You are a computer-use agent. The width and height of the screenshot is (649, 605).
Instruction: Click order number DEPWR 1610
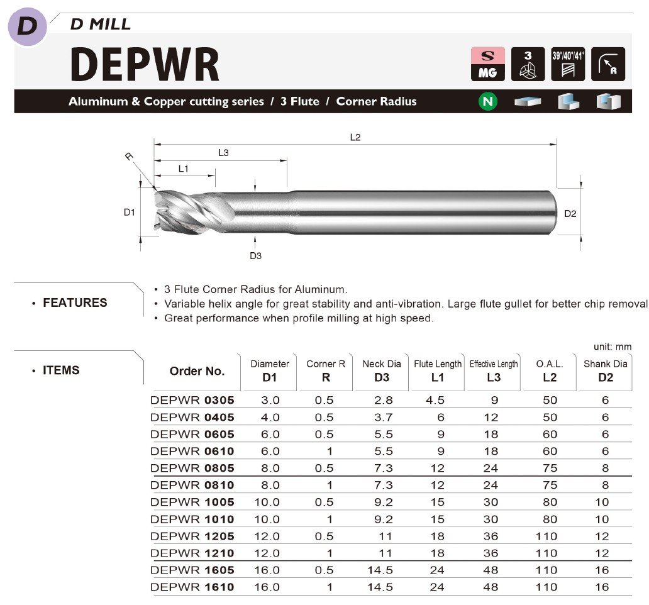point(192,587)
